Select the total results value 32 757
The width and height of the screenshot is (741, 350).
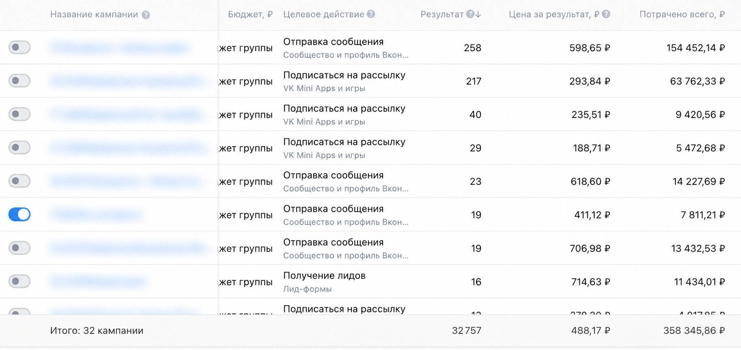467,331
